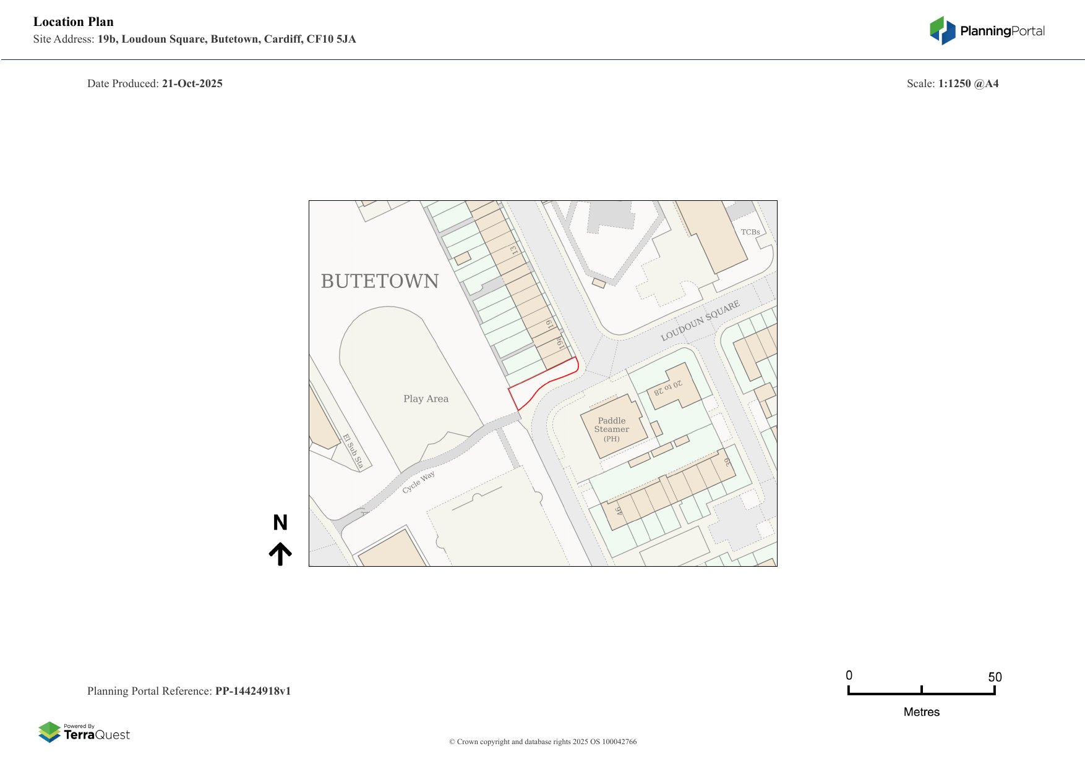
Task: Click the date 21-Oct-2025
Action: 192,83
